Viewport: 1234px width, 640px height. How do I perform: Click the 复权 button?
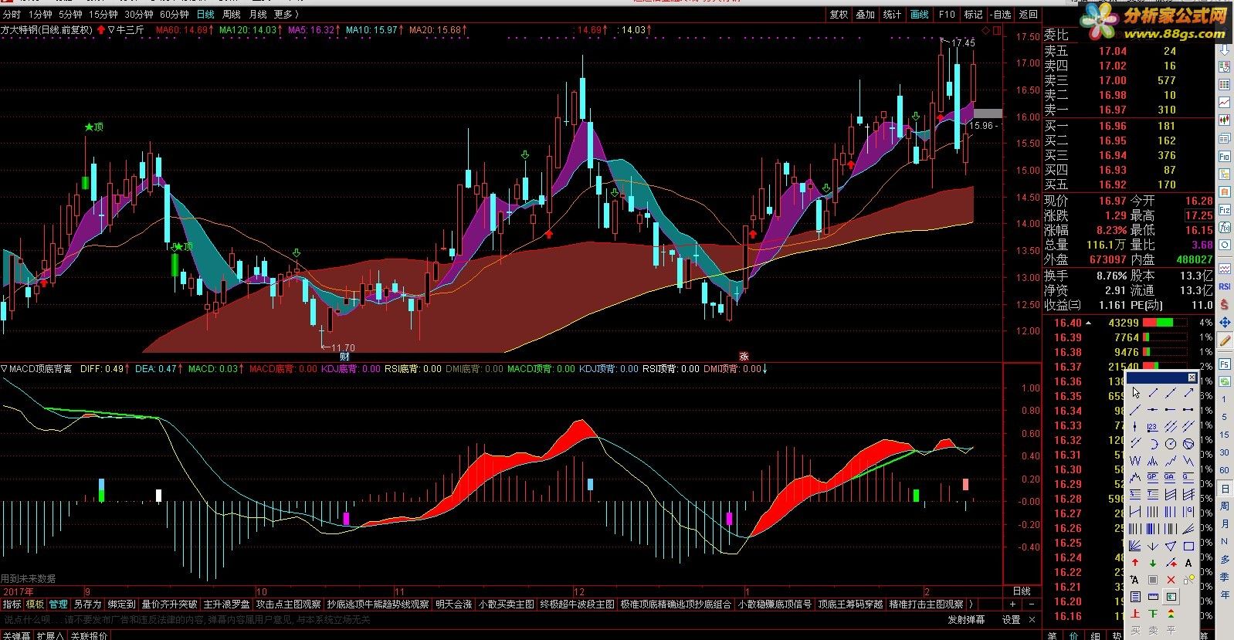point(839,15)
